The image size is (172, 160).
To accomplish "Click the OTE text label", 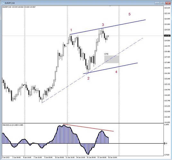I will (106, 54).
